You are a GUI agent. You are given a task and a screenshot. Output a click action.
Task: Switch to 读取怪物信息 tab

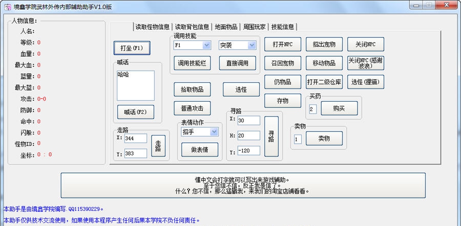click(152, 27)
